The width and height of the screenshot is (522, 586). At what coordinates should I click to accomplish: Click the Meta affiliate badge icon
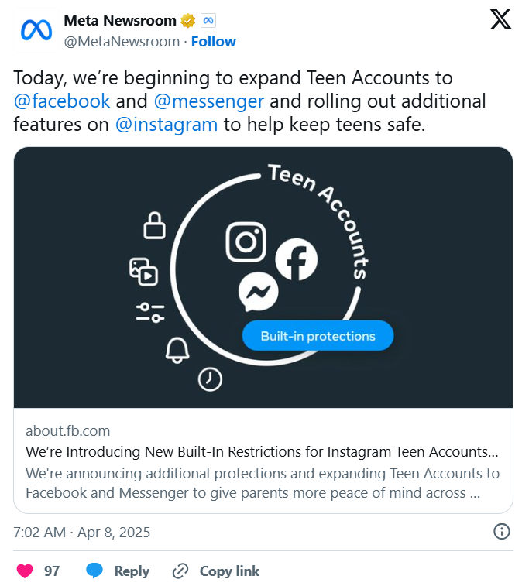pos(208,21)
